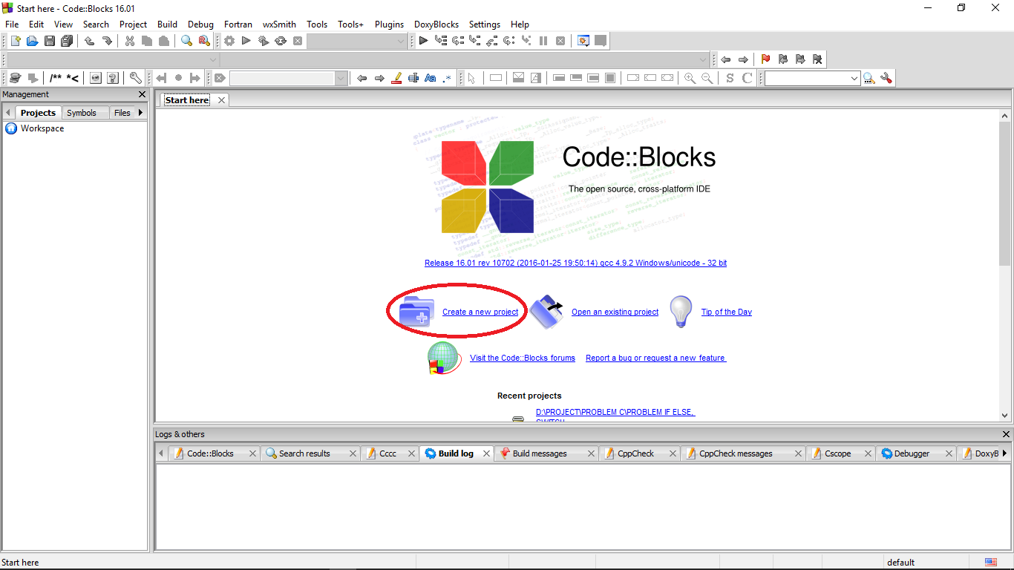This screenshot has height=570, width=1014.
Task: Click the Visit the Code::Blocks forums link
Action: [x=523, y=358]
